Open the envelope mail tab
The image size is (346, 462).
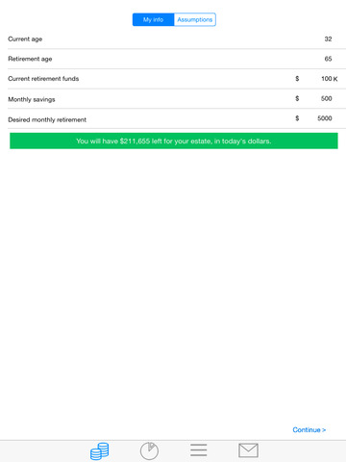[248, 450]
